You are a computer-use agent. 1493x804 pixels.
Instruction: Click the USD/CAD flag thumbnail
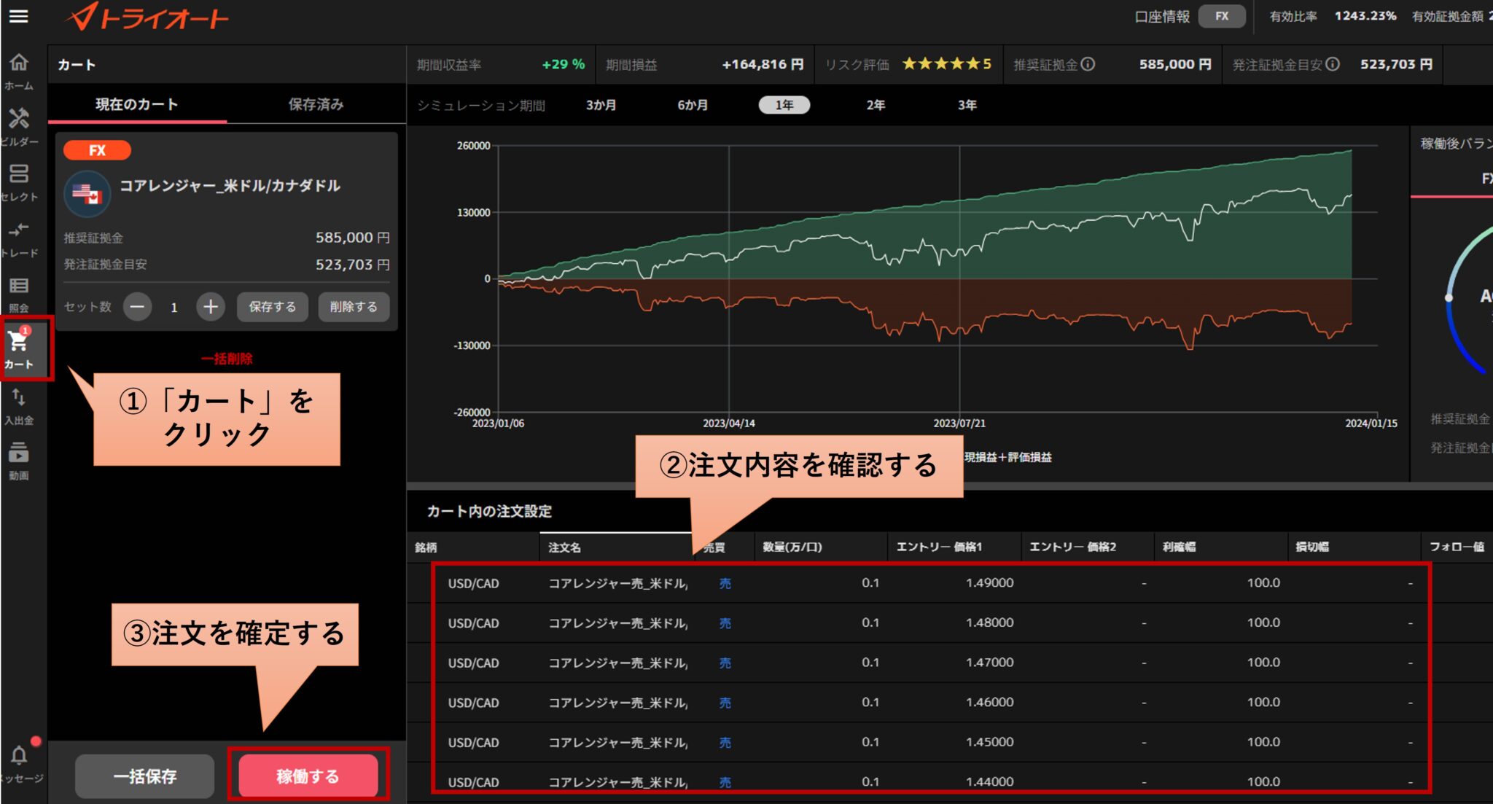[87, 194]
